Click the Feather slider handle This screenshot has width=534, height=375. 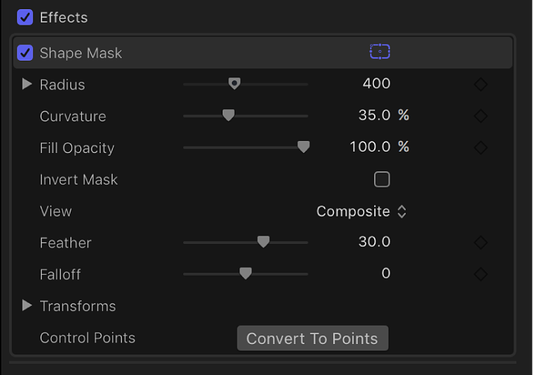(263, 242)
